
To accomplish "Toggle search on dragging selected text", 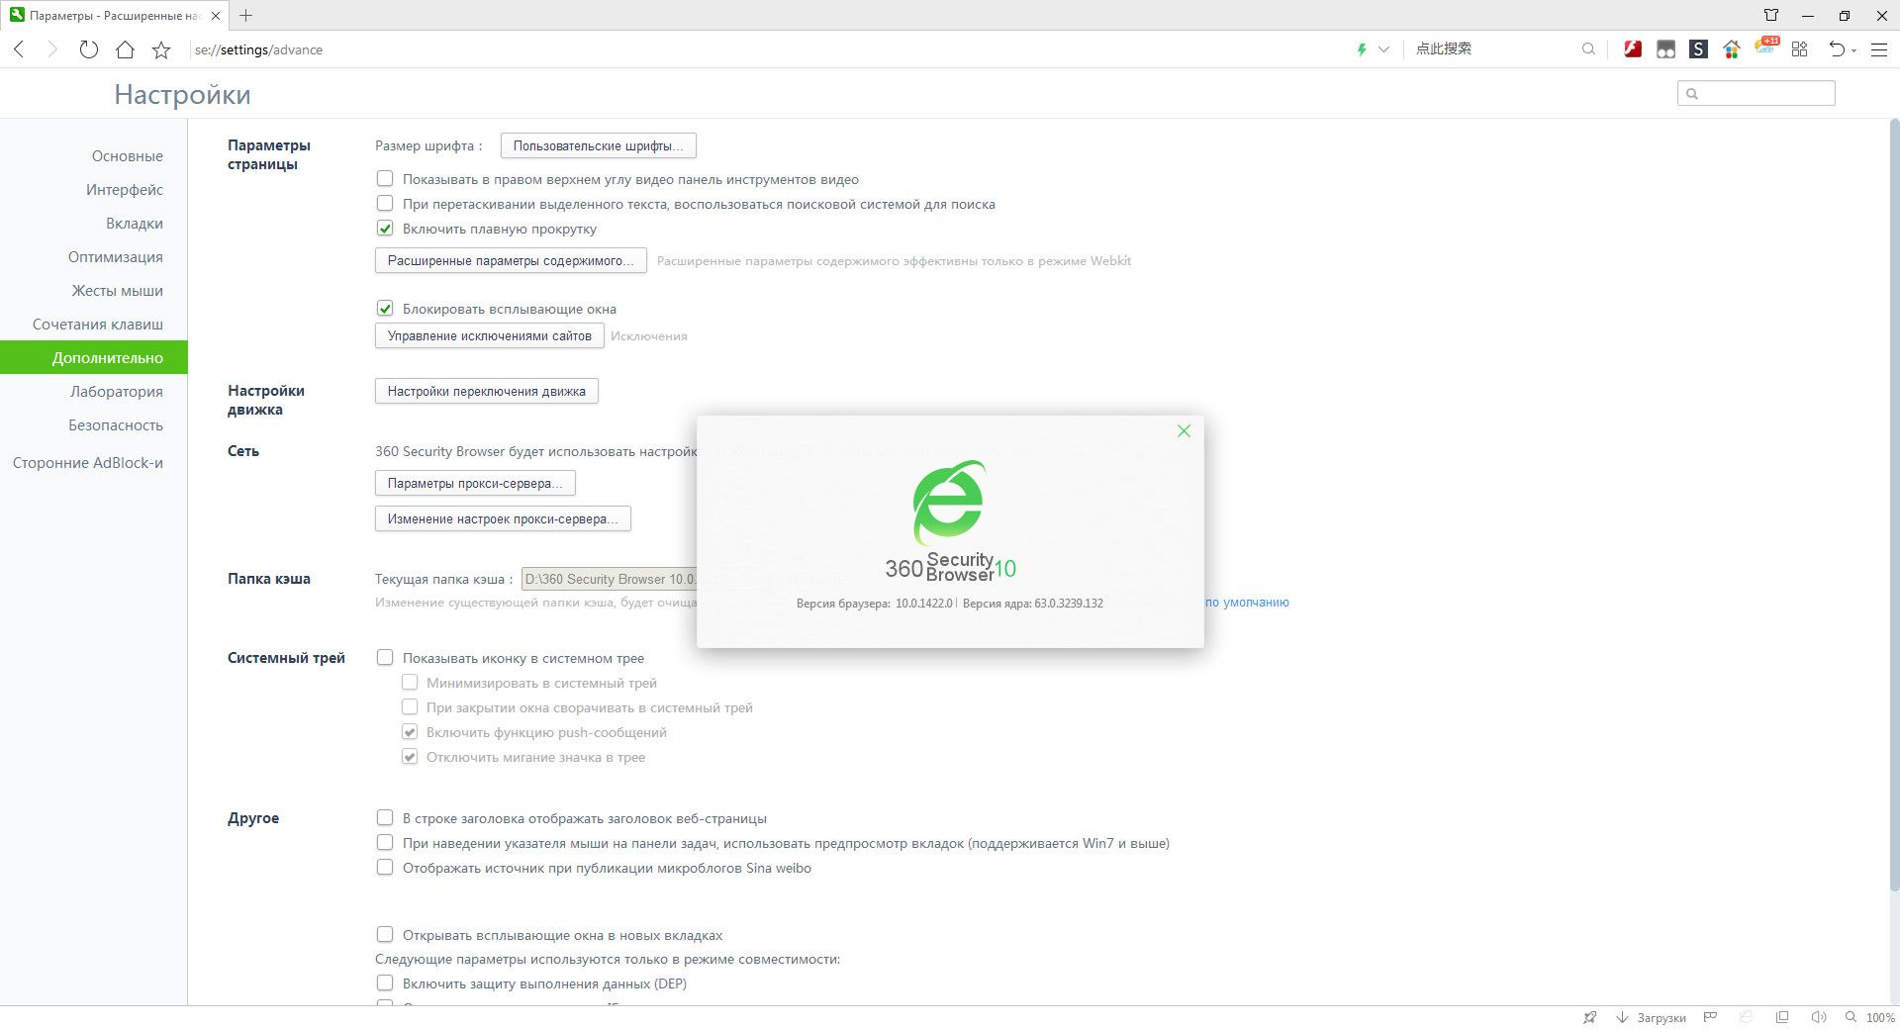I will pyautogui.click(x=385, y=204).
